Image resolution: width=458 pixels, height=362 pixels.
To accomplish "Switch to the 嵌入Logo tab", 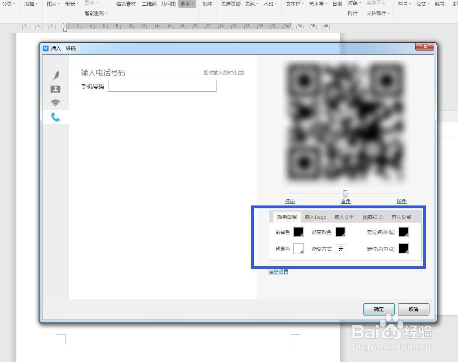I will click(x=316, y=217).
